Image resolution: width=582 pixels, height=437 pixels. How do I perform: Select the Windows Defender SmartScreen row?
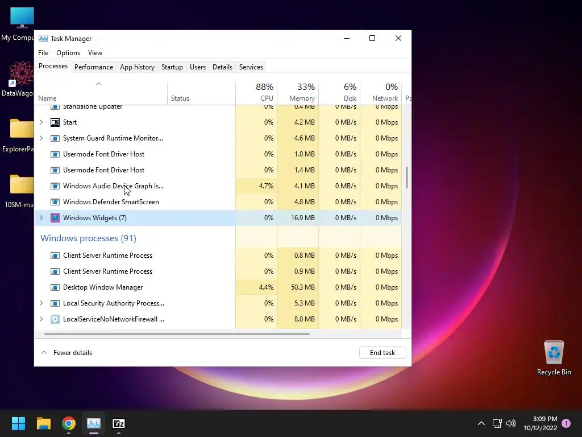tap(218, 202)
